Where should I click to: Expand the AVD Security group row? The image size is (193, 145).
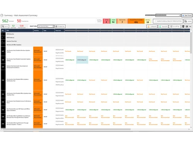pos(2,34)
